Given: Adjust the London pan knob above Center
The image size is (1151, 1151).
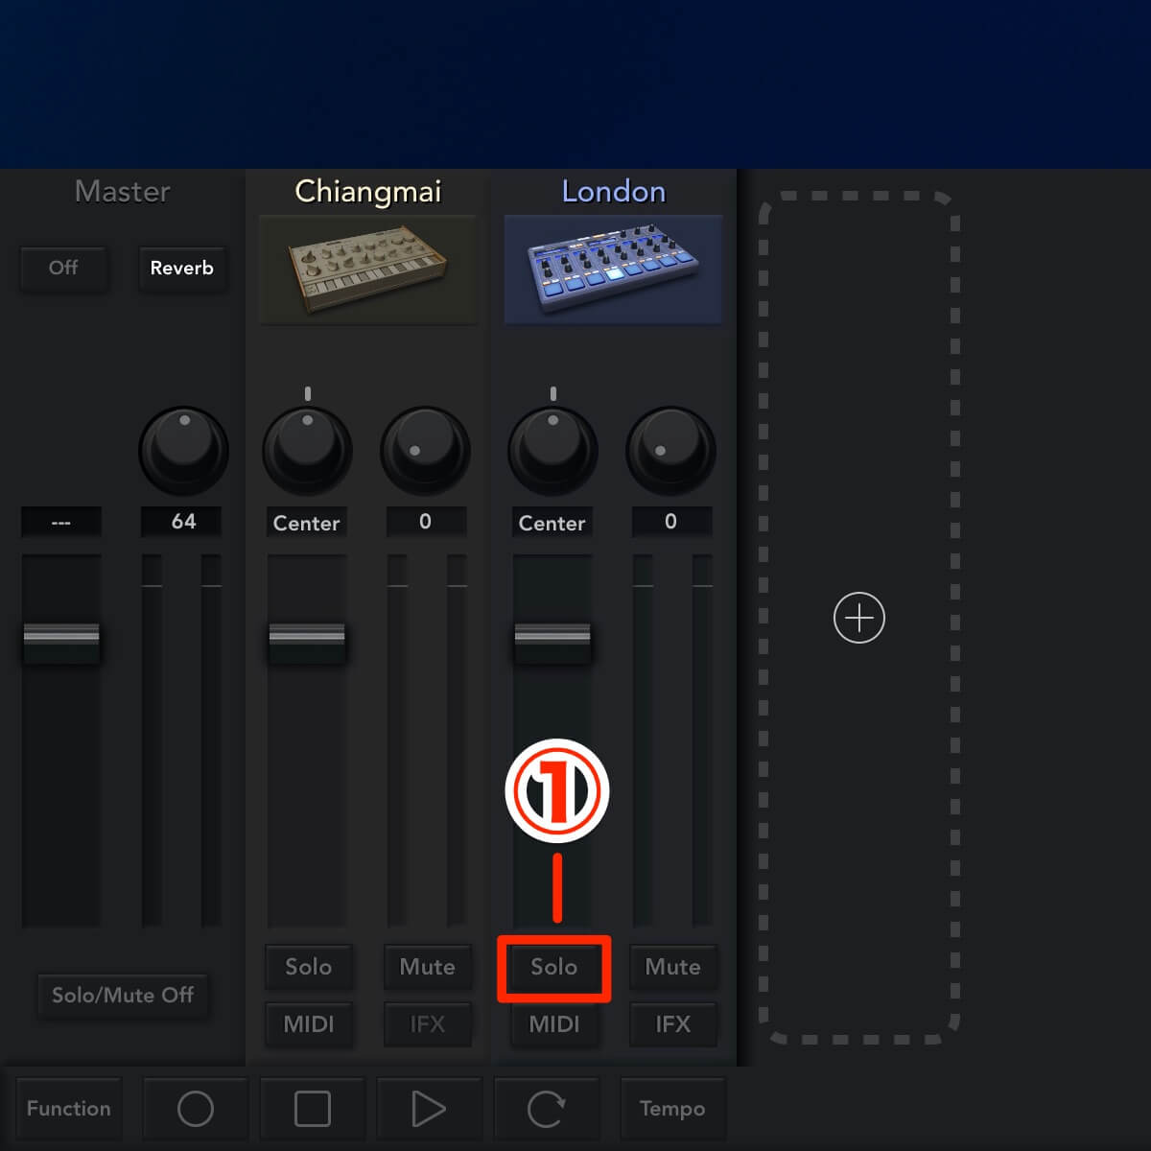Looking at the screenshot, I should 552,451.
